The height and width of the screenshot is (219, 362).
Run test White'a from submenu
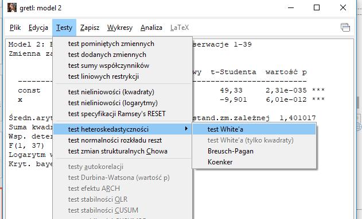254,129
